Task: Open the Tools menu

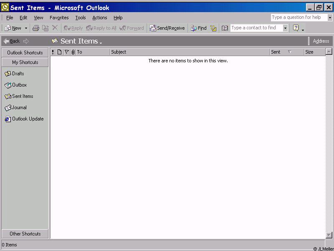Action: [81, 18]
